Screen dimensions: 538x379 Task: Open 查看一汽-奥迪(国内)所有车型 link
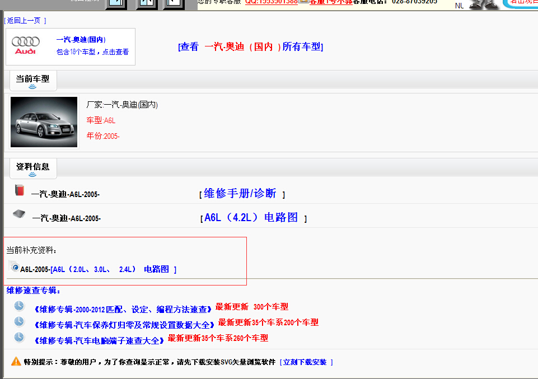pyautogui.click(x=250, y=46)
